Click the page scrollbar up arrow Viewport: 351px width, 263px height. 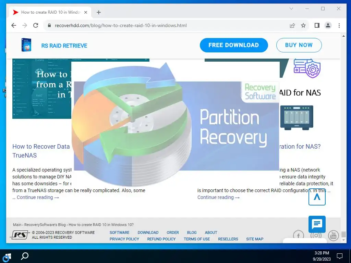343,36
